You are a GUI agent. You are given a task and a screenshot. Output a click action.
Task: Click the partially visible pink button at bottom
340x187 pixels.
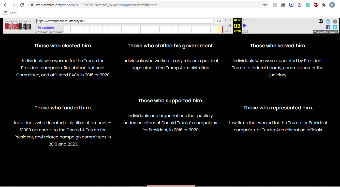[171, 186]
